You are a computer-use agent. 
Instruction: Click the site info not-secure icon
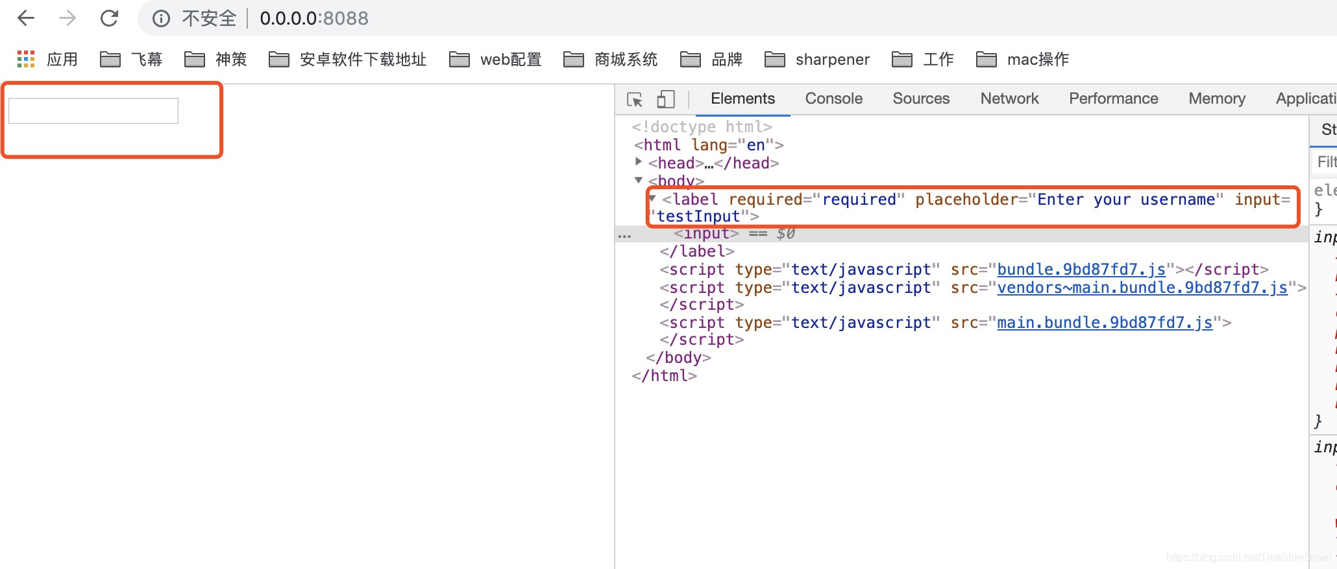click(161, 19)
